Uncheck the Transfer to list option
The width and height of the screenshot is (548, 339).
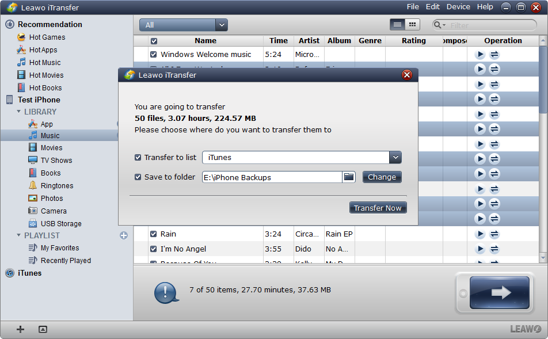click(x=138, y=158)
